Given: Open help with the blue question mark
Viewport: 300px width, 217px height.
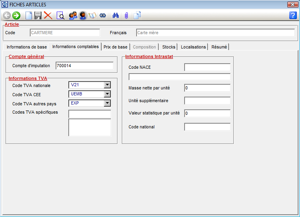Looking at the screenshot, I should 293,15.
